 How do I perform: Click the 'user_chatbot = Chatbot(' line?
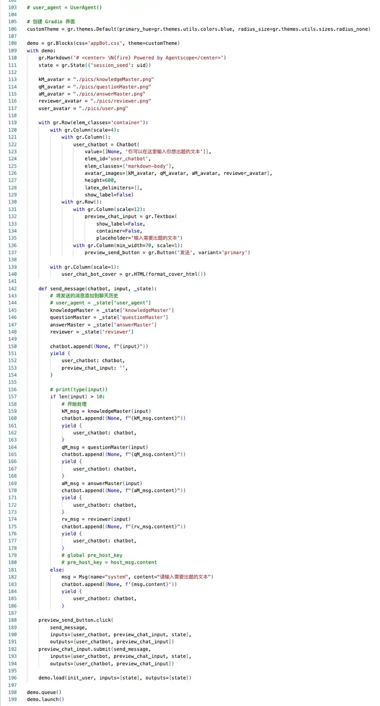(106, 144)
